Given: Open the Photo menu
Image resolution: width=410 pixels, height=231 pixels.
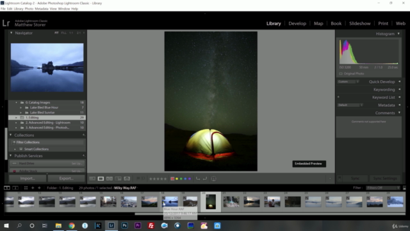Looking at the screenshot, I should [x=29, y=8].
